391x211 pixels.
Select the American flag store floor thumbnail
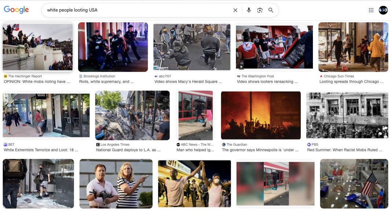(x=354, y=184)
